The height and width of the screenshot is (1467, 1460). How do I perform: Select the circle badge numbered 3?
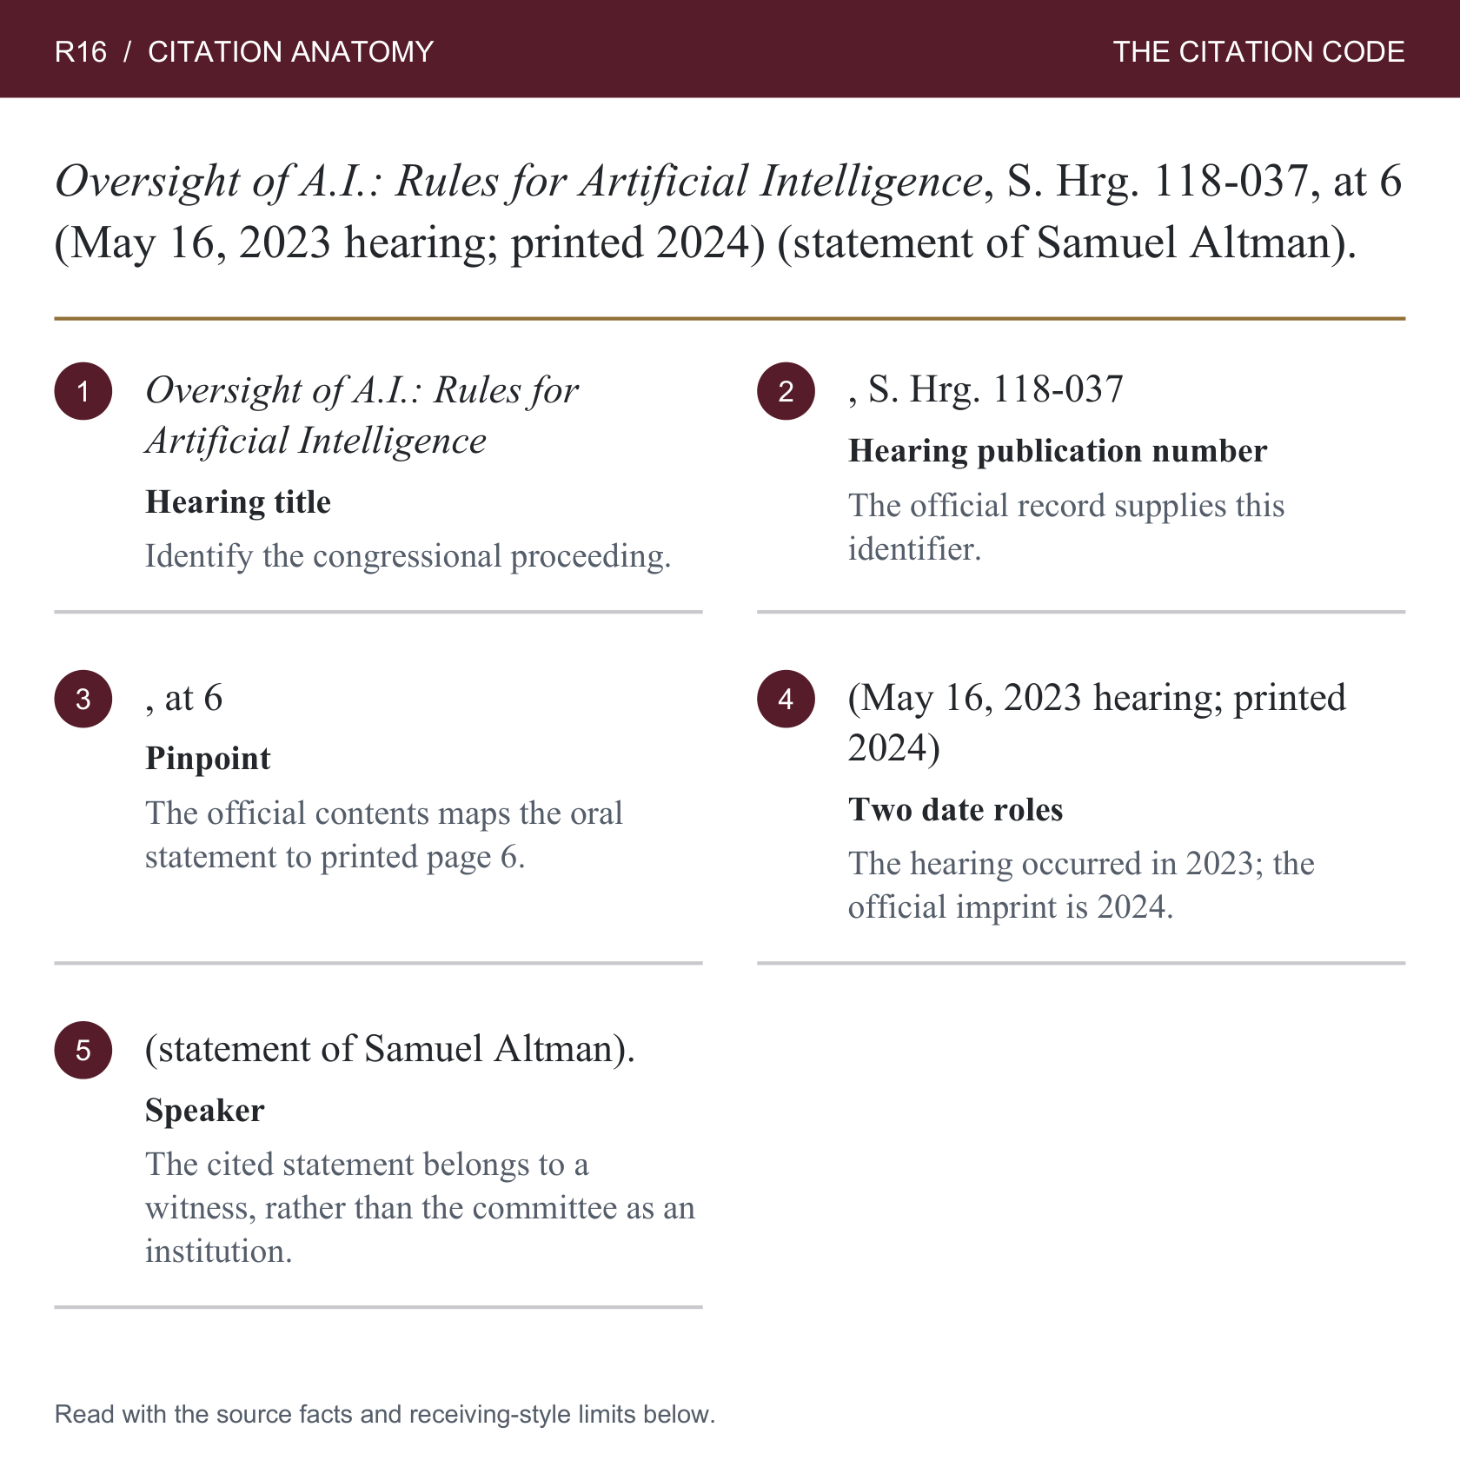[83, 699]
